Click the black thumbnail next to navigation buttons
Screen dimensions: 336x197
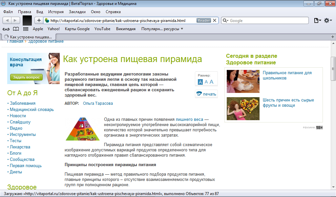(x=27, y=20)
